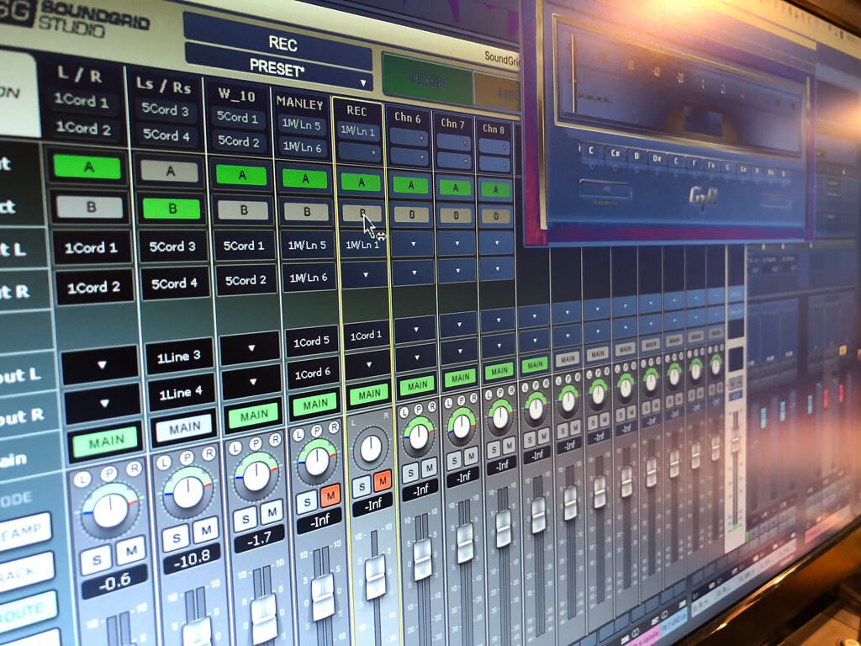Click the L pan button on L/R channel

(82, 479)
